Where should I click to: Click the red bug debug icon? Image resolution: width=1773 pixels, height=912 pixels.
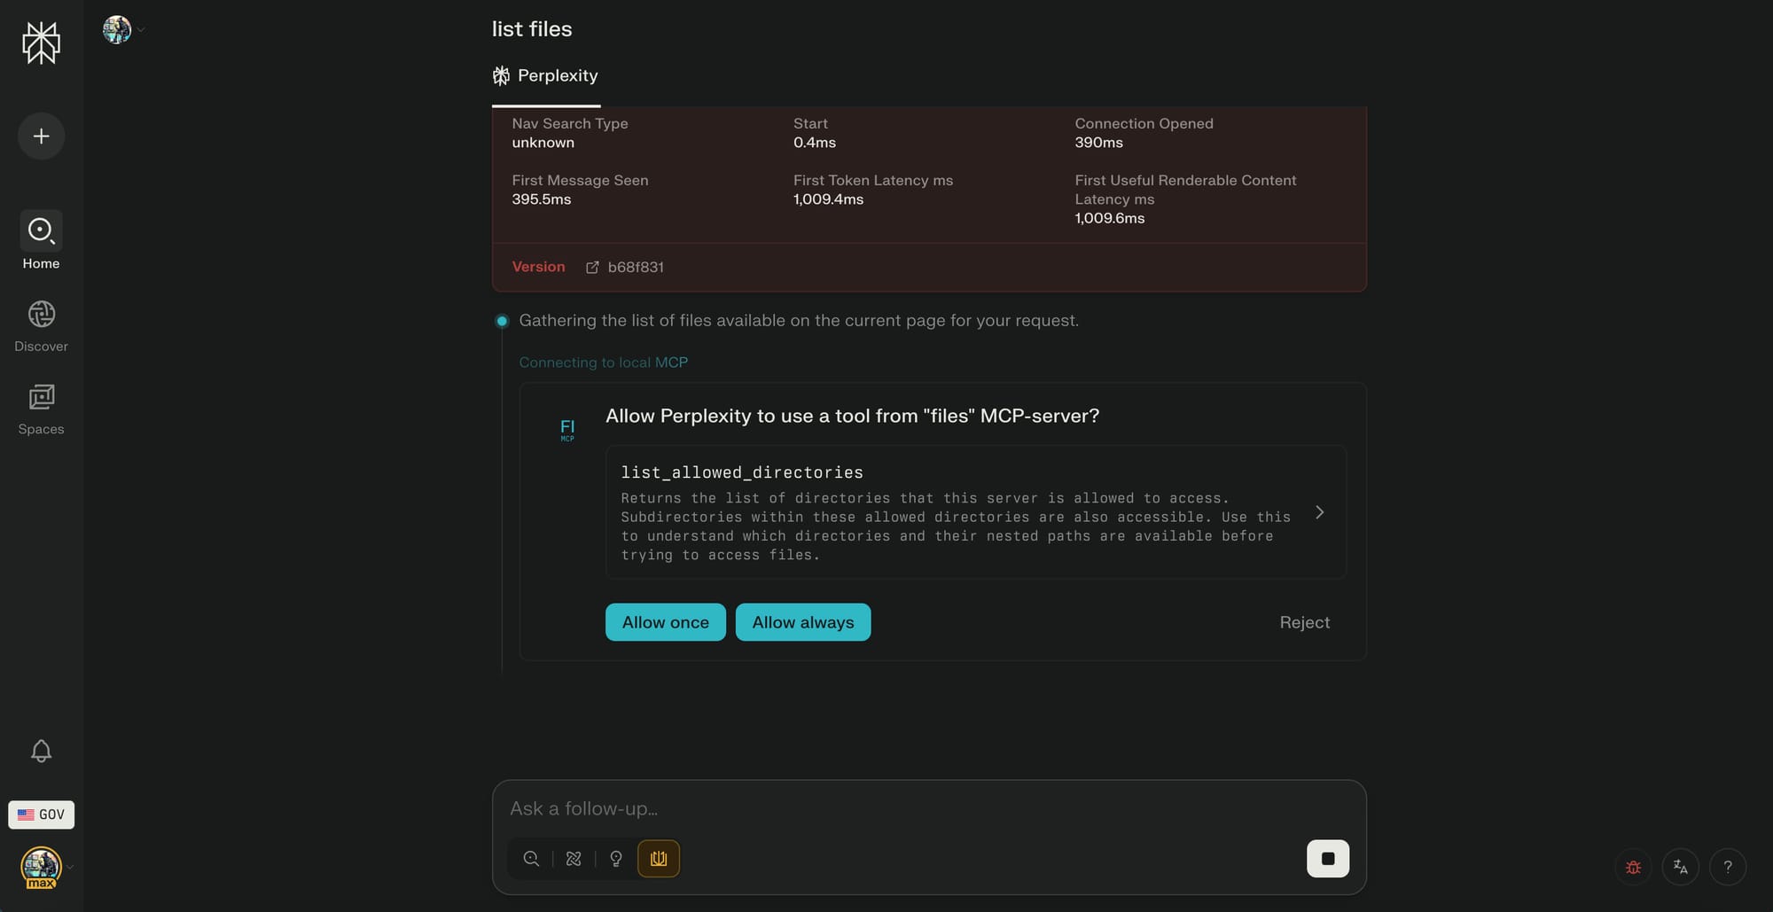[1633, 867]
